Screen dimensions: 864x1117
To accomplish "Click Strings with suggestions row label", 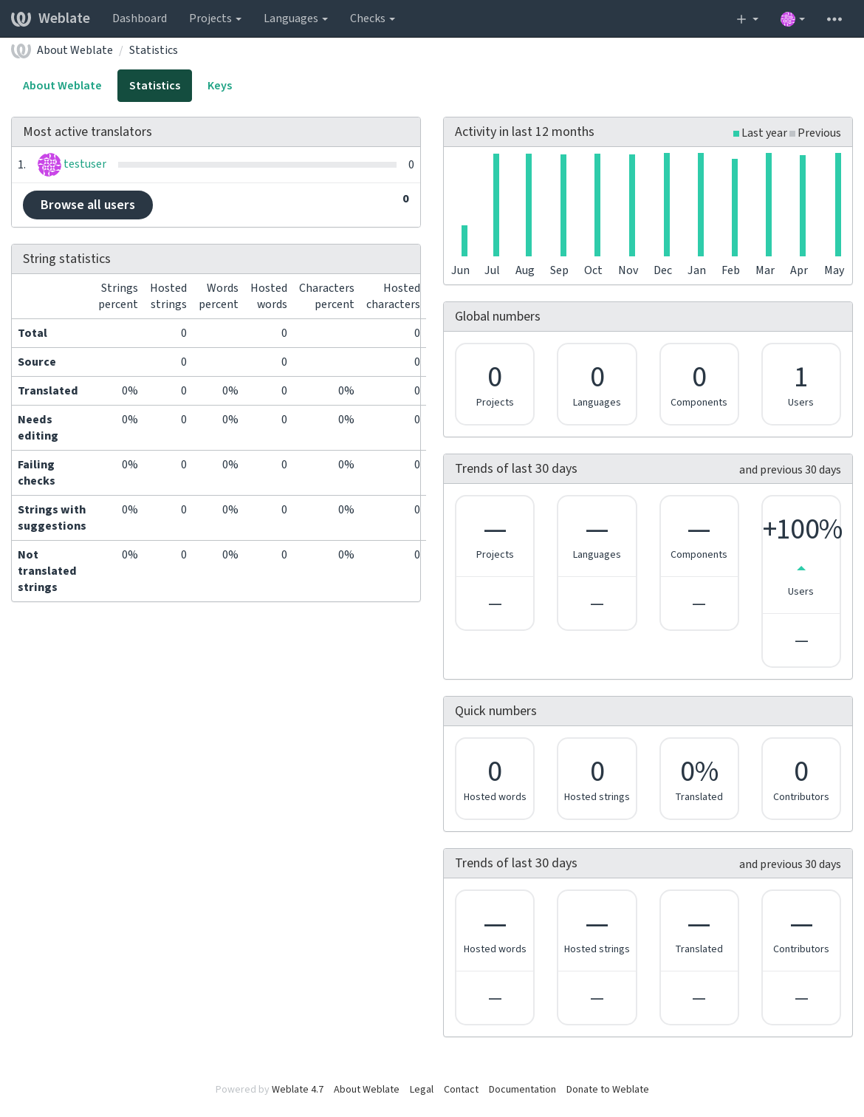I will (x=52, y=518).
